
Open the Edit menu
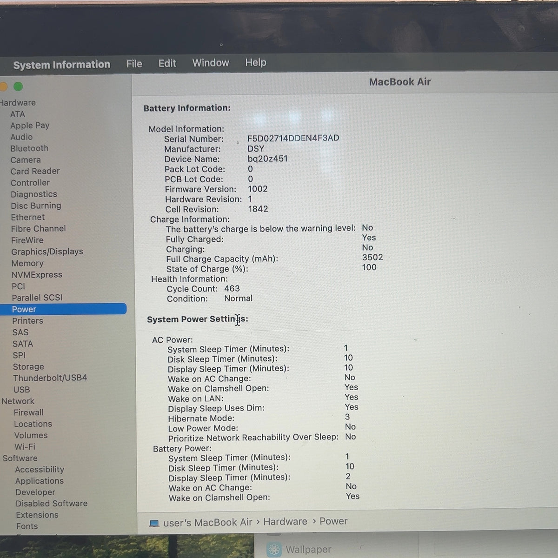coord(167,63)
